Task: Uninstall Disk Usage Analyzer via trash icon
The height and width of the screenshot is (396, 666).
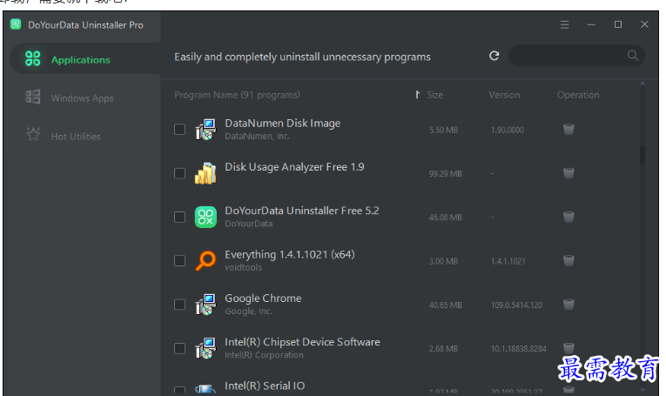Action: tap(568, 173)
